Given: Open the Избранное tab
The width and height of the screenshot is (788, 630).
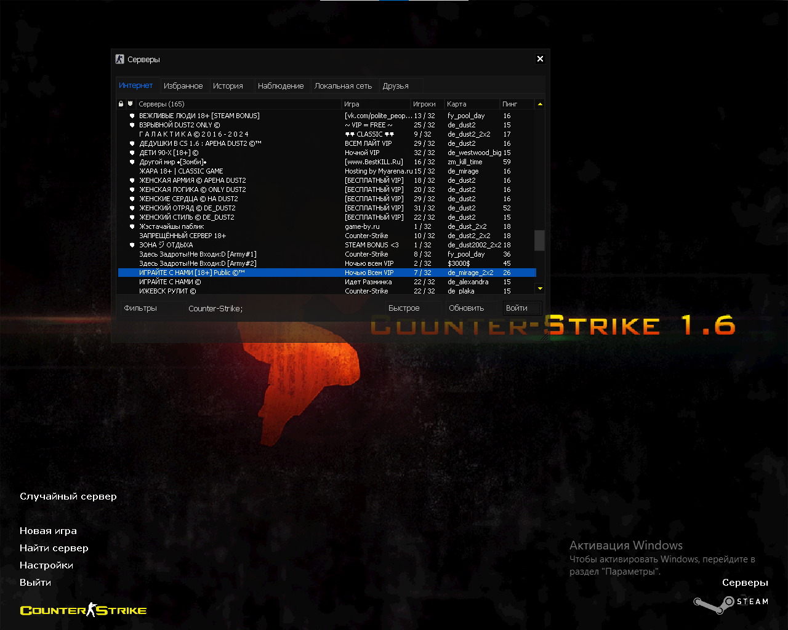Looking at the screenshot, I should click(183, 86).
